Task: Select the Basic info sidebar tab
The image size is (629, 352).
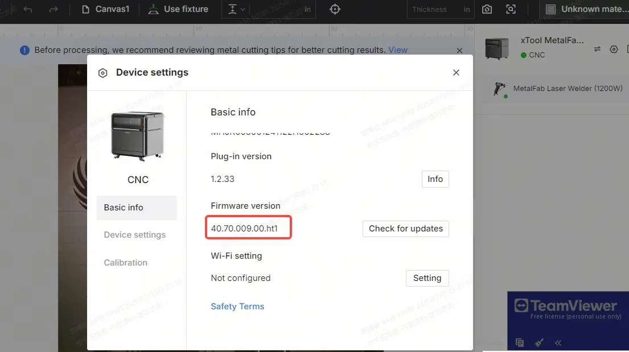Action: point(137,208)
